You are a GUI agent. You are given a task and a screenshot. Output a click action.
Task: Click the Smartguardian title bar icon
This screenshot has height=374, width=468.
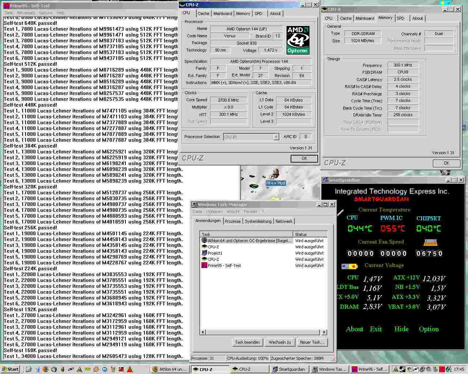[325, 180]
